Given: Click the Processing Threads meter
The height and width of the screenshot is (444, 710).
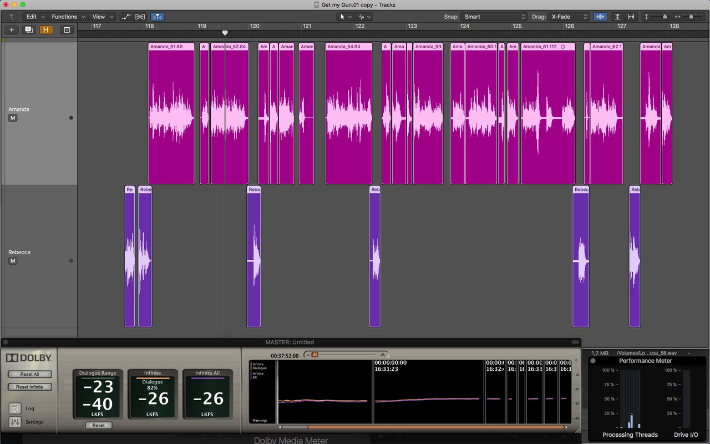Looking at the screenshot, I should pyautogui.click(x=630, y=400).
